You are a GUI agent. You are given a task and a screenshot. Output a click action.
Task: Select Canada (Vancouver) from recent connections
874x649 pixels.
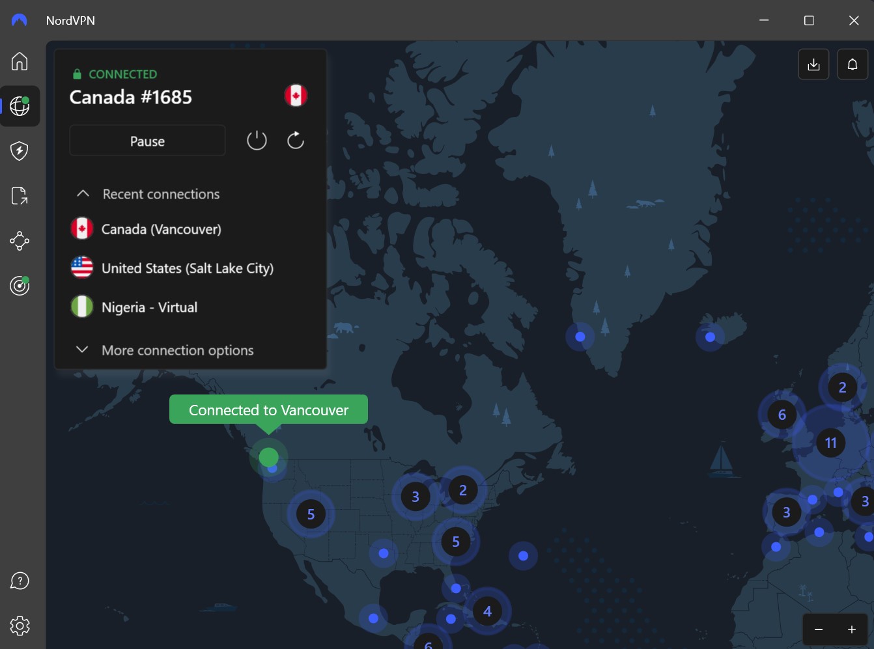click(161, 228)
